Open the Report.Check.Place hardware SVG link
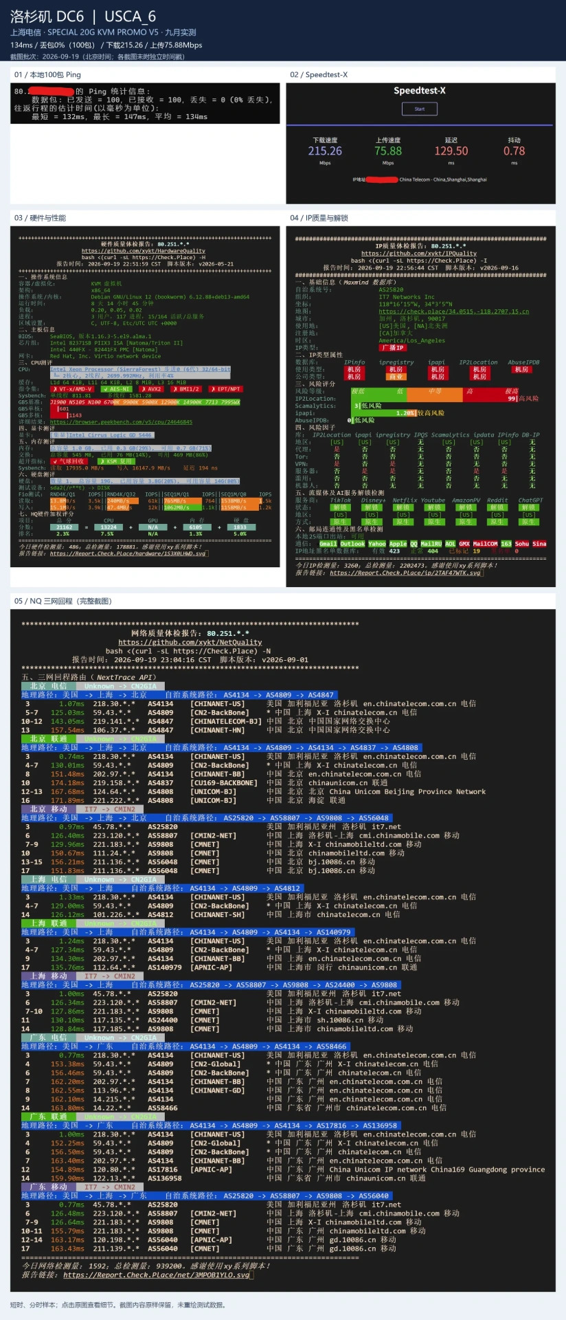 coord(128,553)
